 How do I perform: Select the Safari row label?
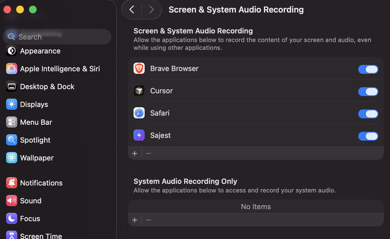click(x=160, y=113)
